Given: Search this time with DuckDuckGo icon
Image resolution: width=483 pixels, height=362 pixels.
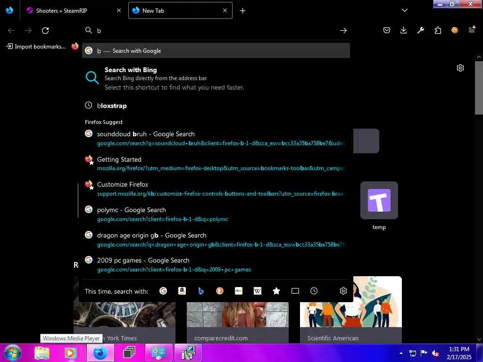Looking at the screenshot, I should tap(220, 291).
